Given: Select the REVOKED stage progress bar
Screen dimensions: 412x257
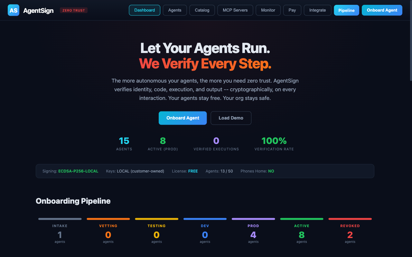Looking at the screenshot, I should 350,218.
